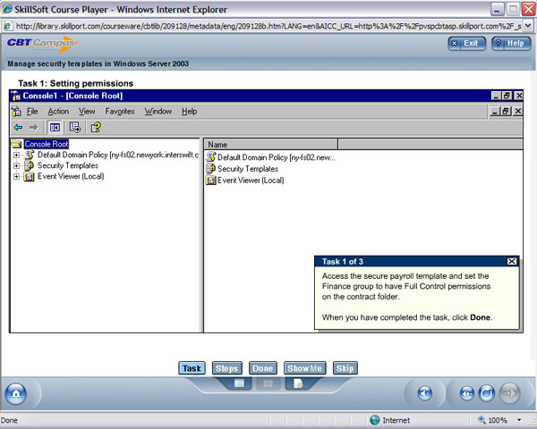
Task: Click the back arrow in console toolbar
Action: tap(18, 128)
